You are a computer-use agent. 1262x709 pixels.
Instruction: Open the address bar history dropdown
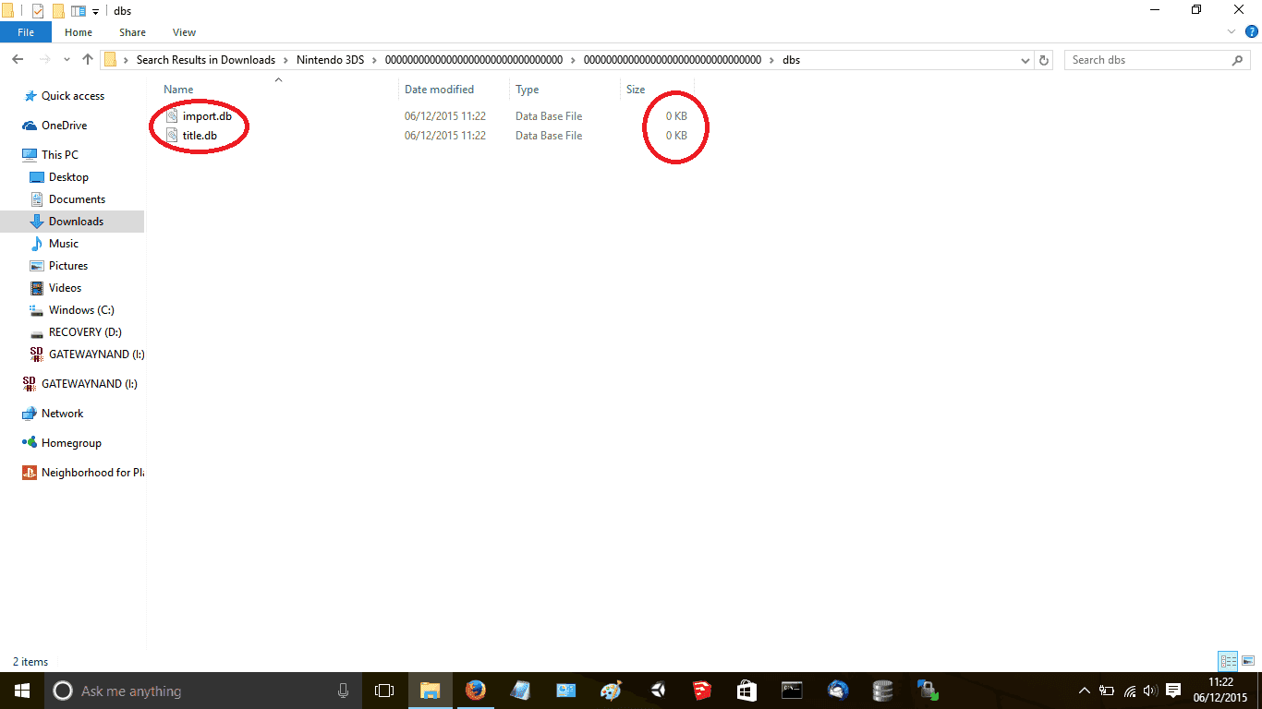tap(1025, 60)
